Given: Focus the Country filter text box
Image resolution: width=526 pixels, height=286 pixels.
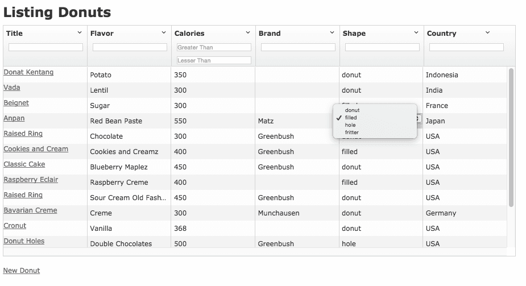Looking at the screenshot, I should tap(466, 47).
